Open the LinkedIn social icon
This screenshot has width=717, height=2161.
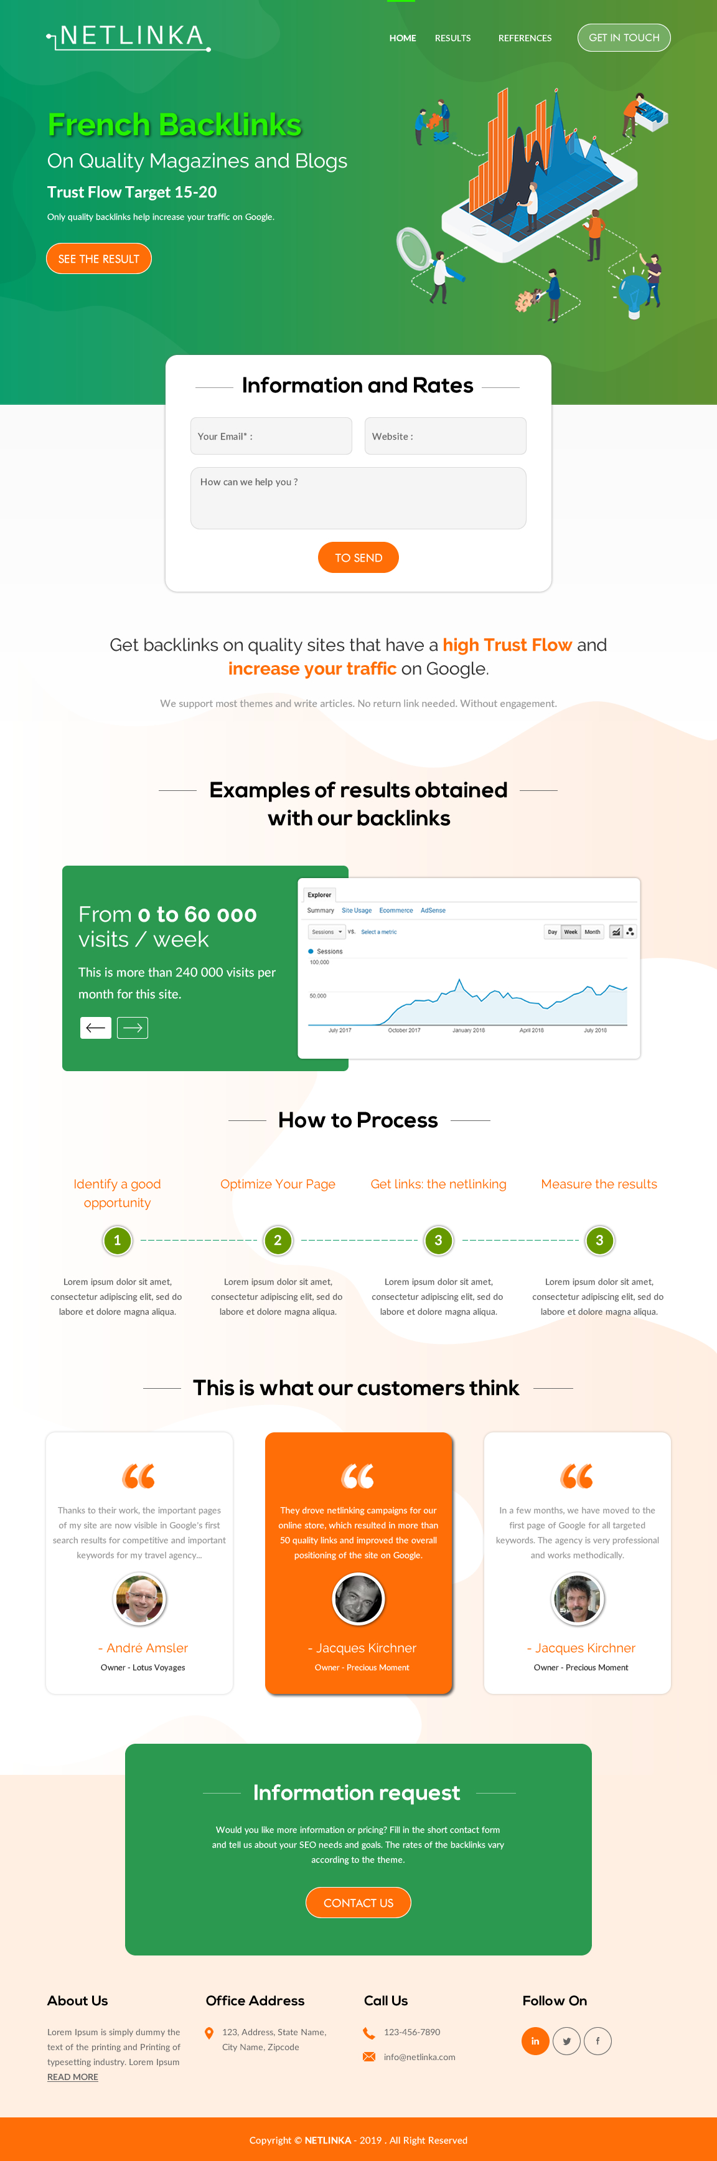pos(535,2041)
